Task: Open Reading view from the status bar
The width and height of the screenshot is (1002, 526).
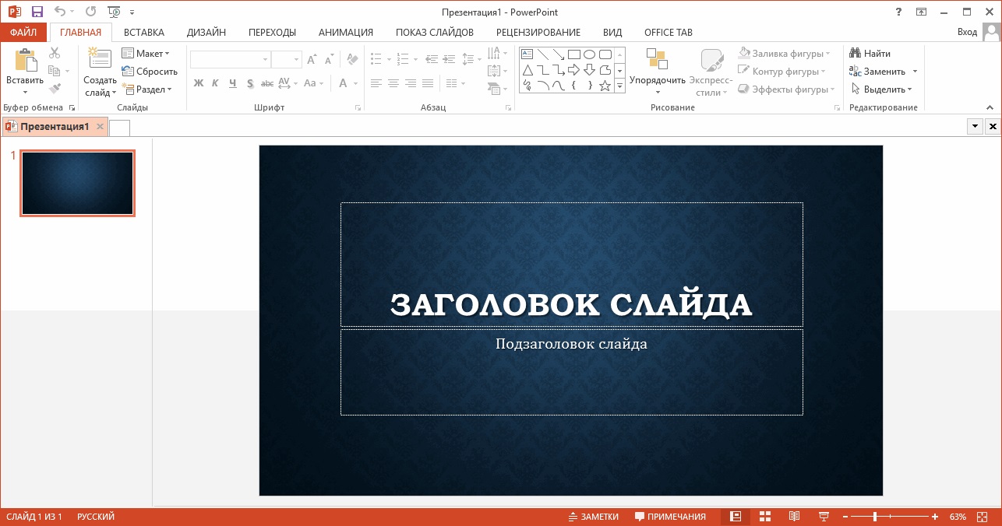Action: coord(794,517)
